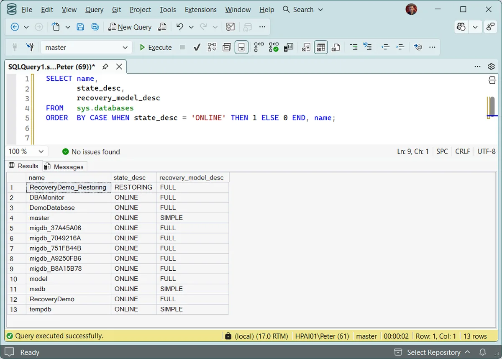This screenshot has width=502, height=359.
Task: Select the migdb_A9250FB6 cell
Action: [x=68, y=259]
